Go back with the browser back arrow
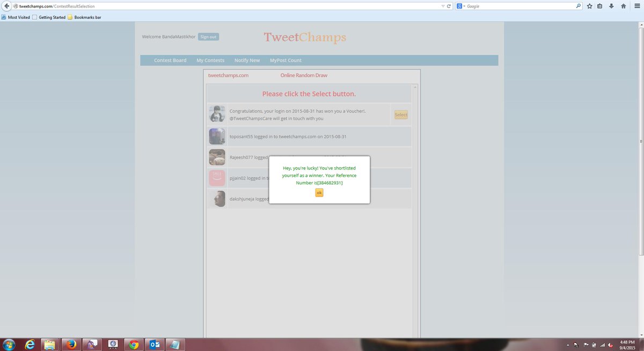This screenshot has width=644, height=351. 6,6
